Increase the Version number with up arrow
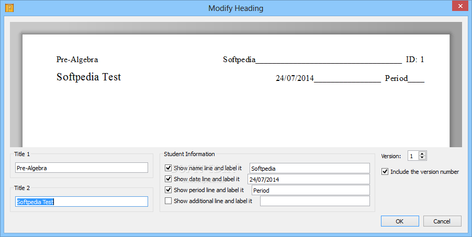This screenshot has width=472, height=237. coord(422,154)
